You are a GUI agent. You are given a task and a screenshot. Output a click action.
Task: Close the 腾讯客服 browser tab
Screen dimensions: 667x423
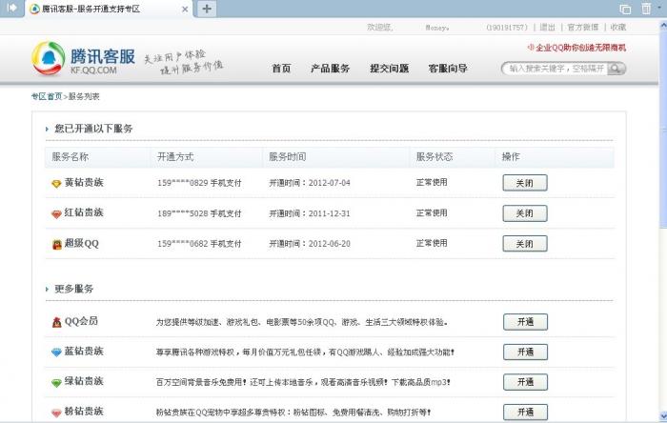click(185, 9)
